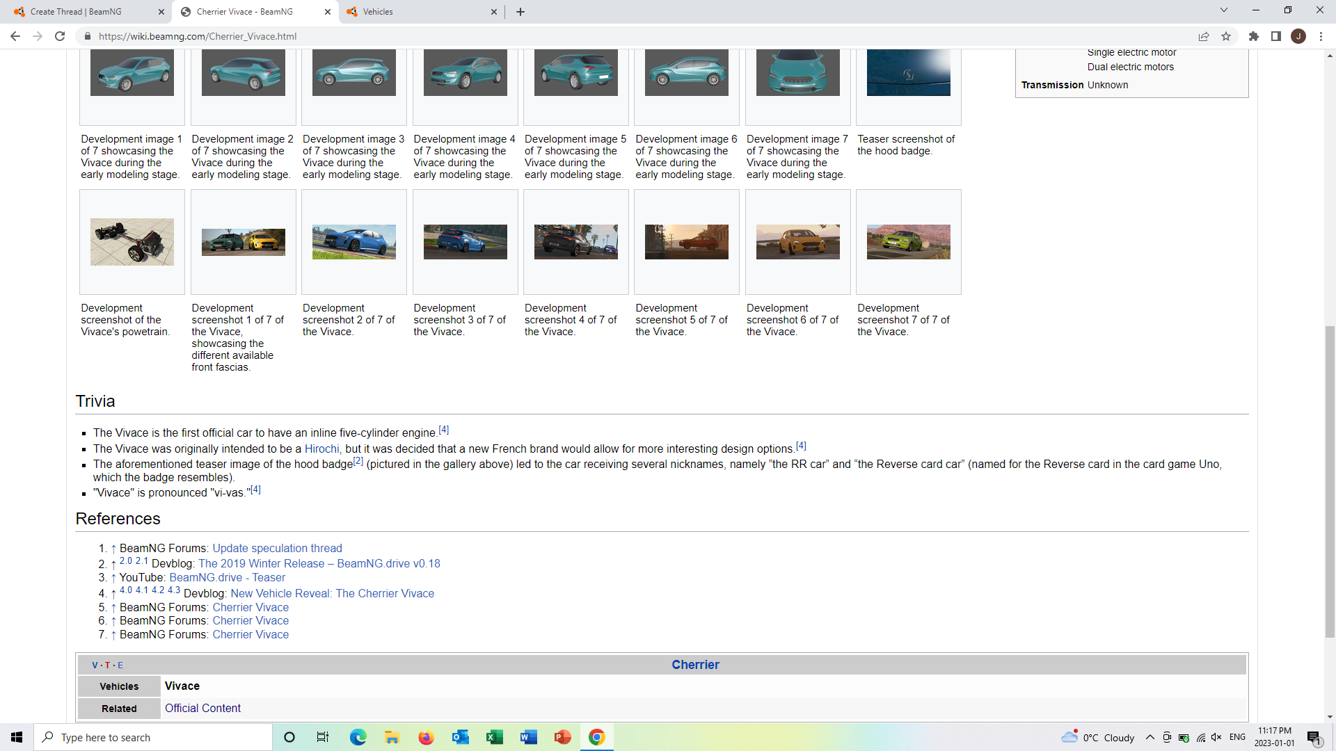Close the Create Thread tab

pyautogui.click(x=161, y=12)
